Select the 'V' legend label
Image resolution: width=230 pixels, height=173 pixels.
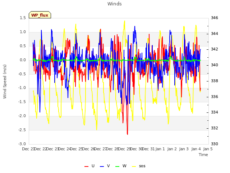tap(109, 166)
